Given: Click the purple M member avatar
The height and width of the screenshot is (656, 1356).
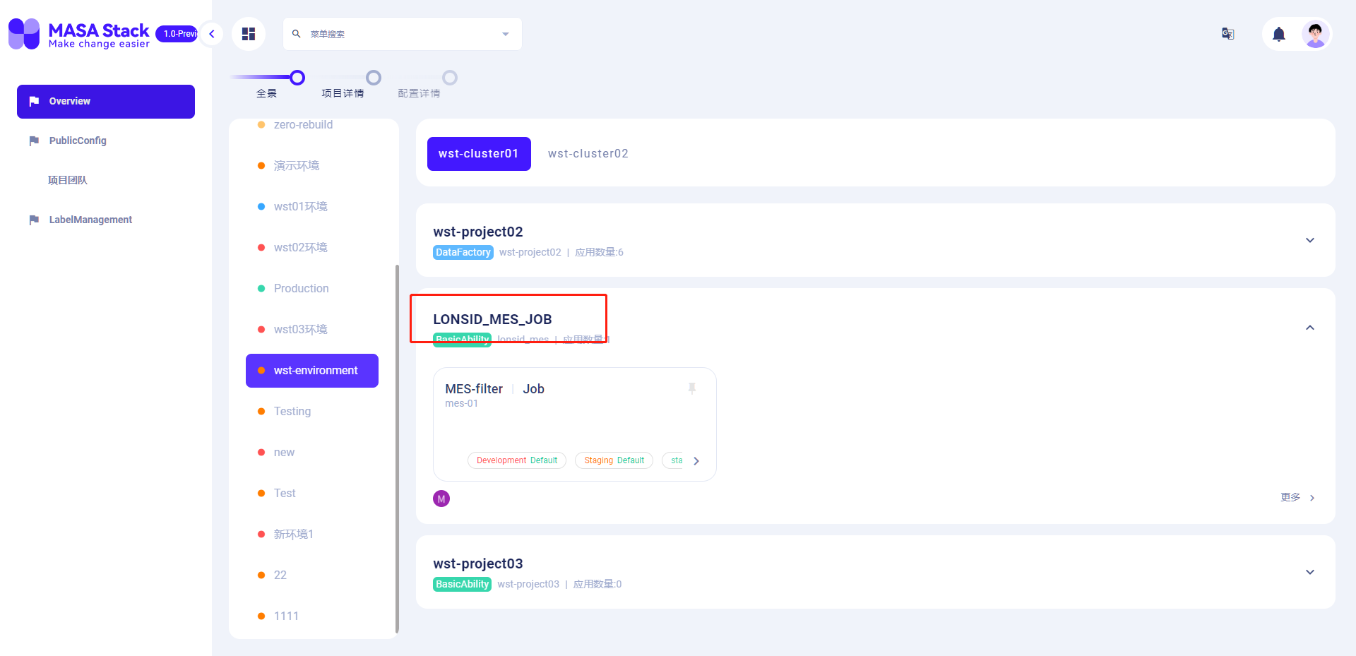Looking at the screenshot, I should 441,499.
